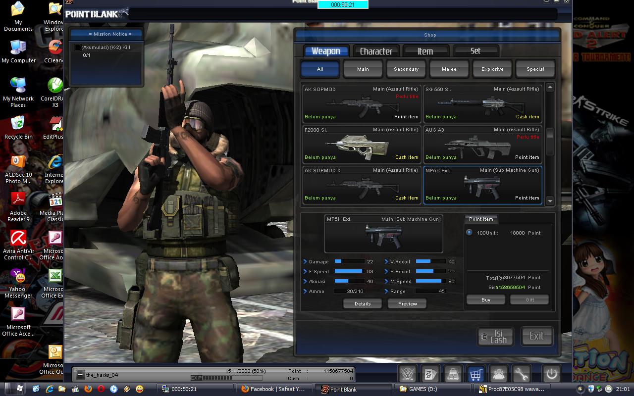Image resolution: width=634 pixels, height=396 pixels.
Task: Select the SG 550 Sl. weapon card
Action: (x=482, y=103)
